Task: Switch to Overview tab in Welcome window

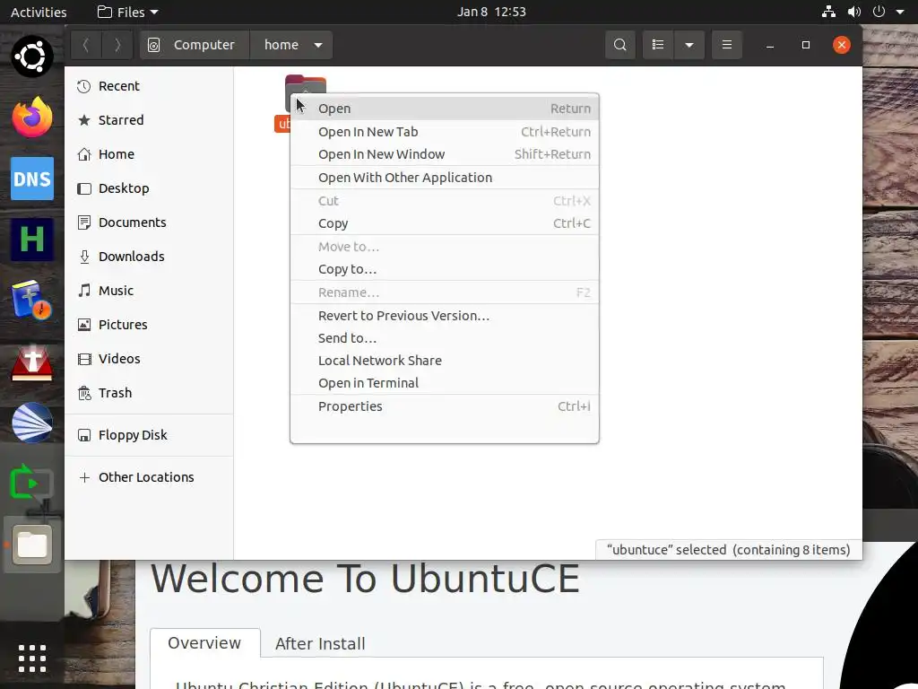Action: (x=205, y=643)
